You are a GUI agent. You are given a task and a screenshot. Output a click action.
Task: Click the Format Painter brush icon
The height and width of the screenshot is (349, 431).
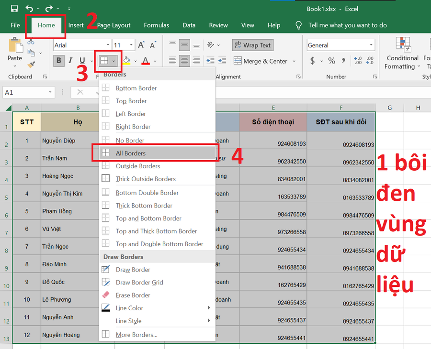31,65
